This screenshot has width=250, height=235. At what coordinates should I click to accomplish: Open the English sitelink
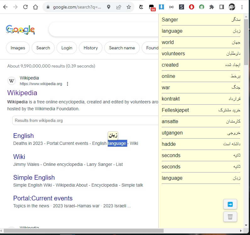click(24, 136)
